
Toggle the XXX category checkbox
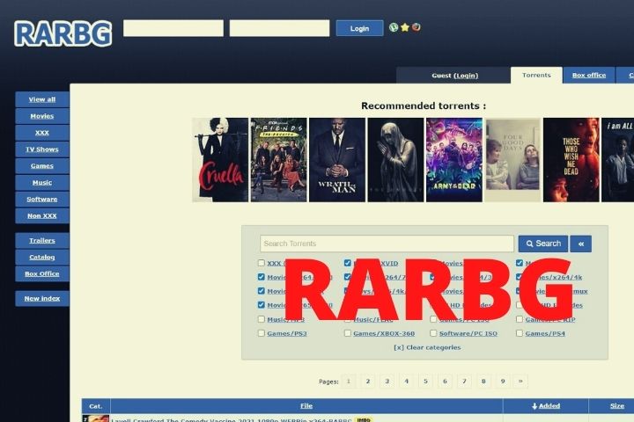pos(262,263)
